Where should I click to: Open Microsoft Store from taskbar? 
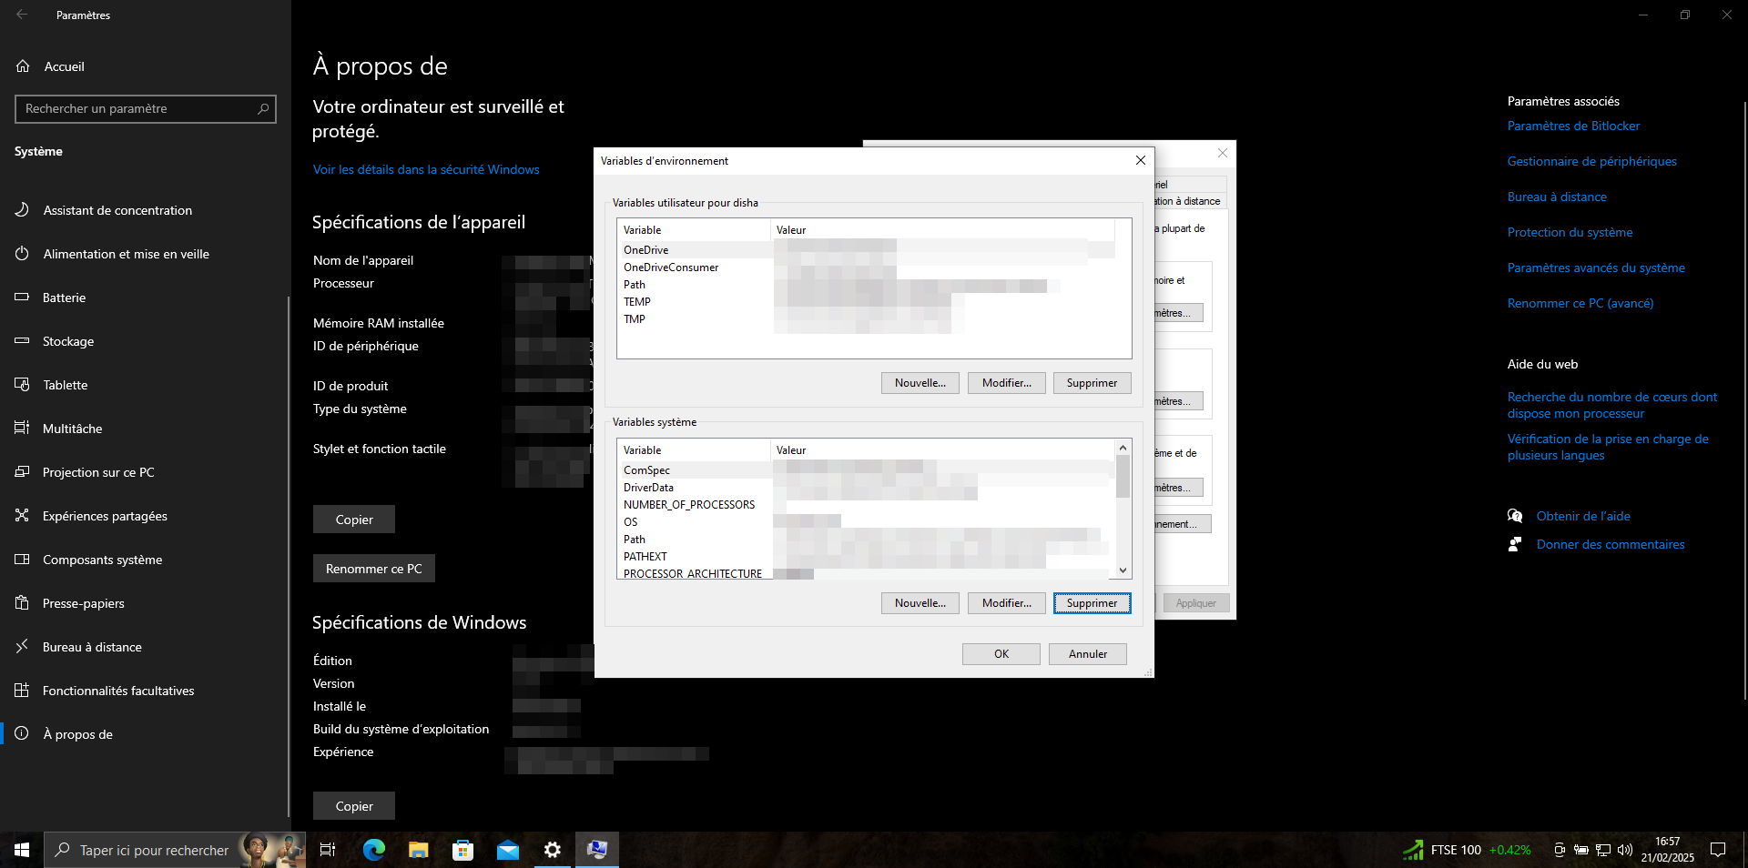(x=462, y=850)
